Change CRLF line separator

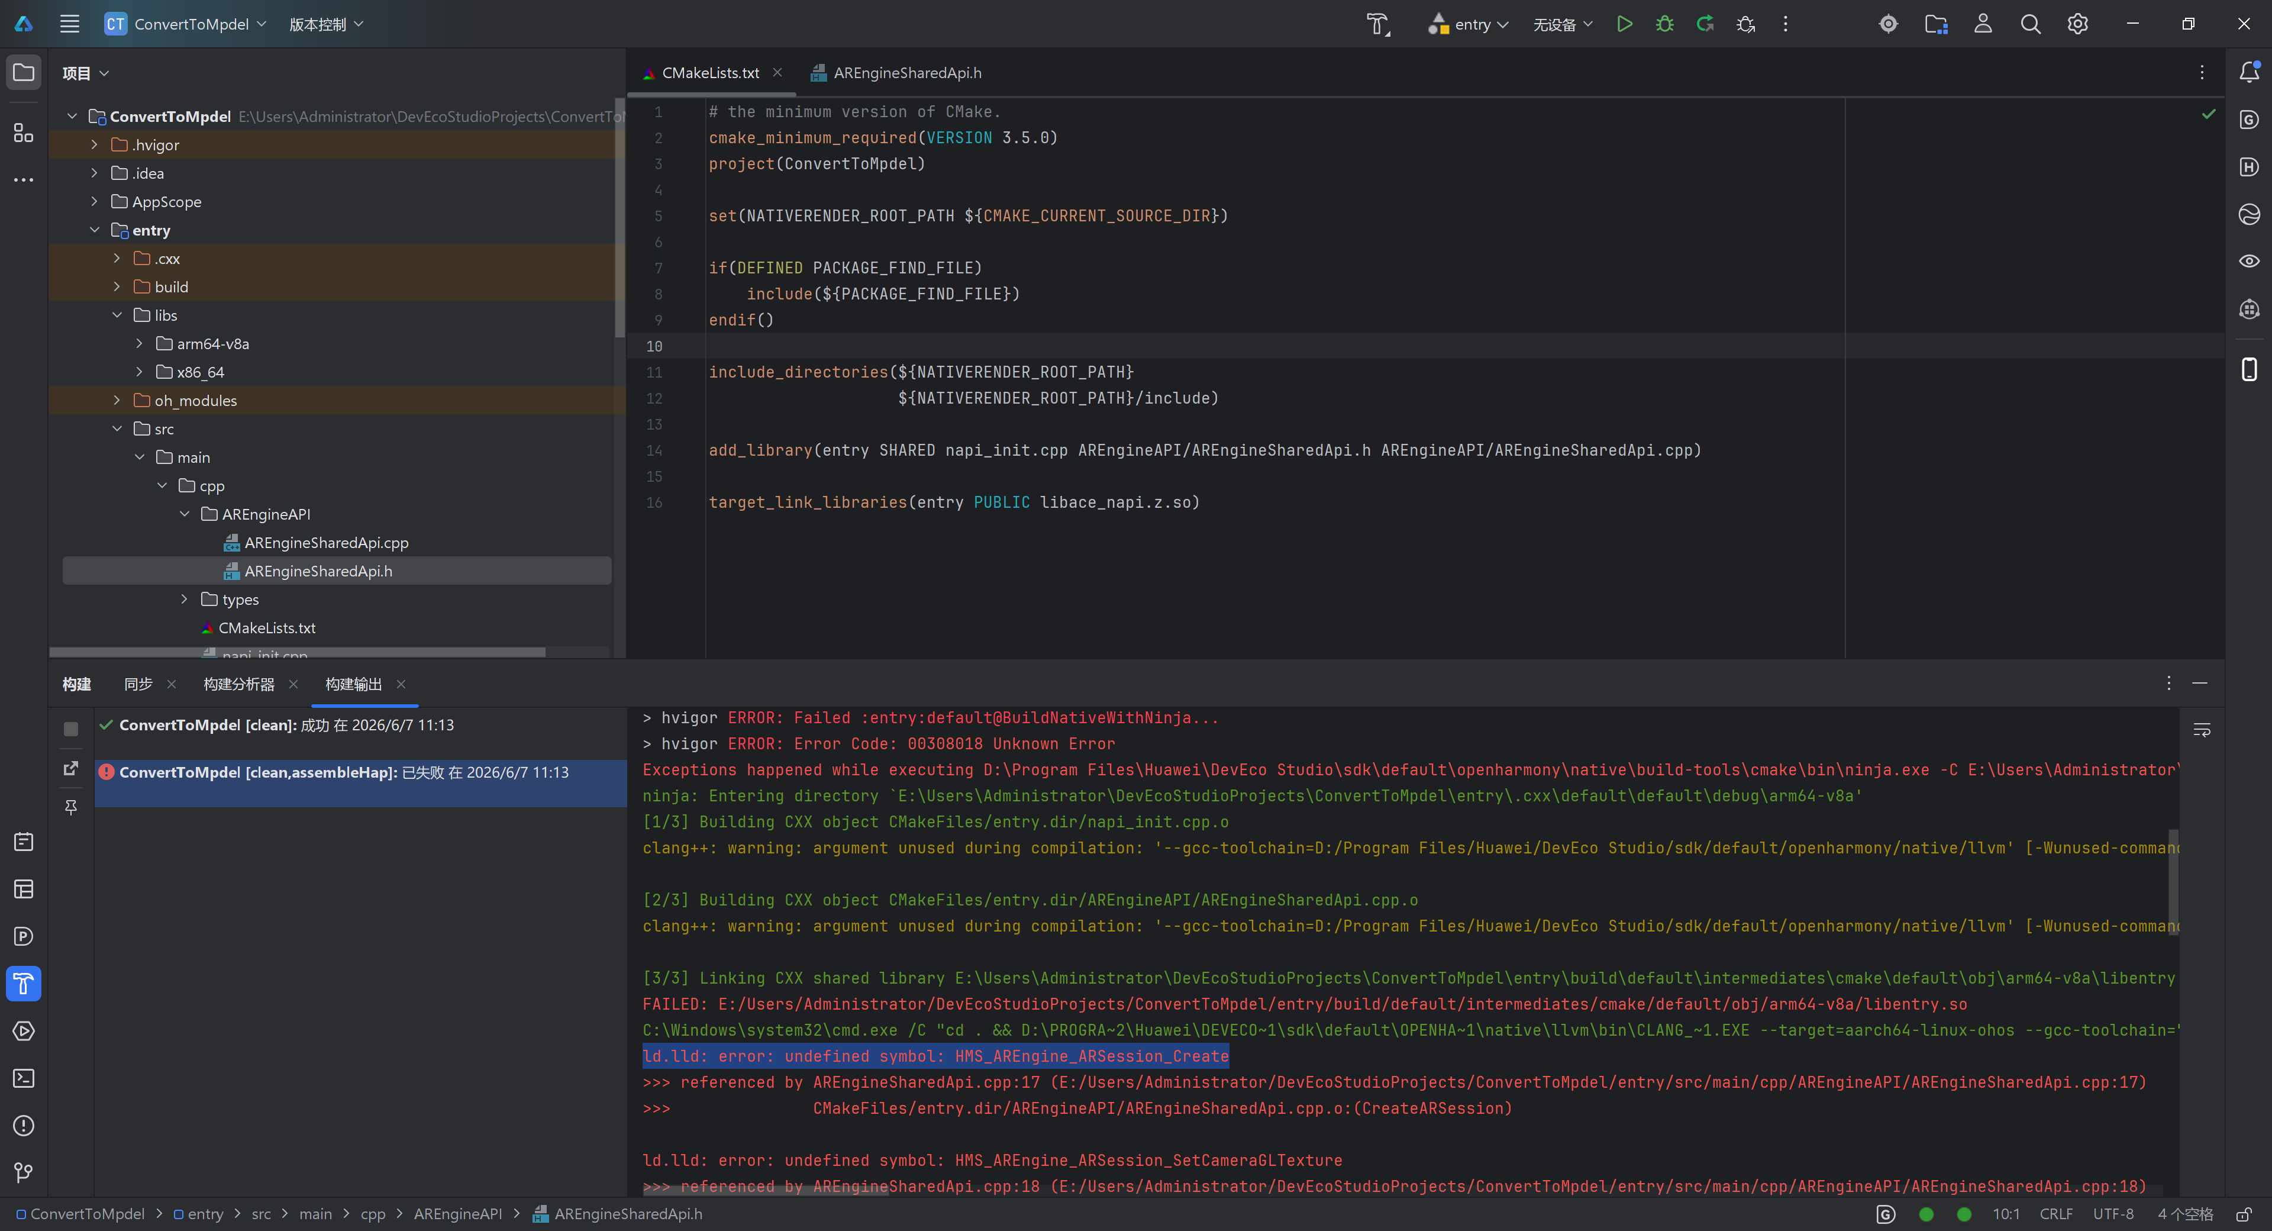coord(2056,1214)
